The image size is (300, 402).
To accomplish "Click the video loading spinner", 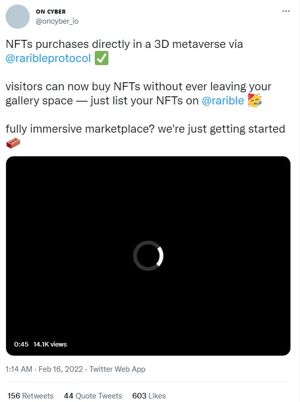I will (148, 256).
